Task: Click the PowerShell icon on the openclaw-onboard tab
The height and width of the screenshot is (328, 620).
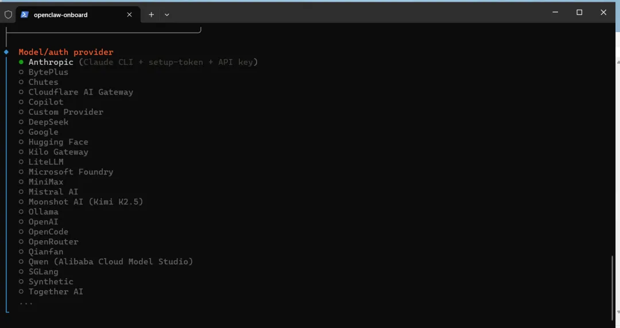Action: [25, 14]
